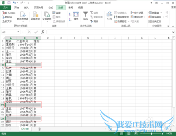
Task: Switch to the 开始 Home tab
Action: pyautogui.click(x=17, y=8)
